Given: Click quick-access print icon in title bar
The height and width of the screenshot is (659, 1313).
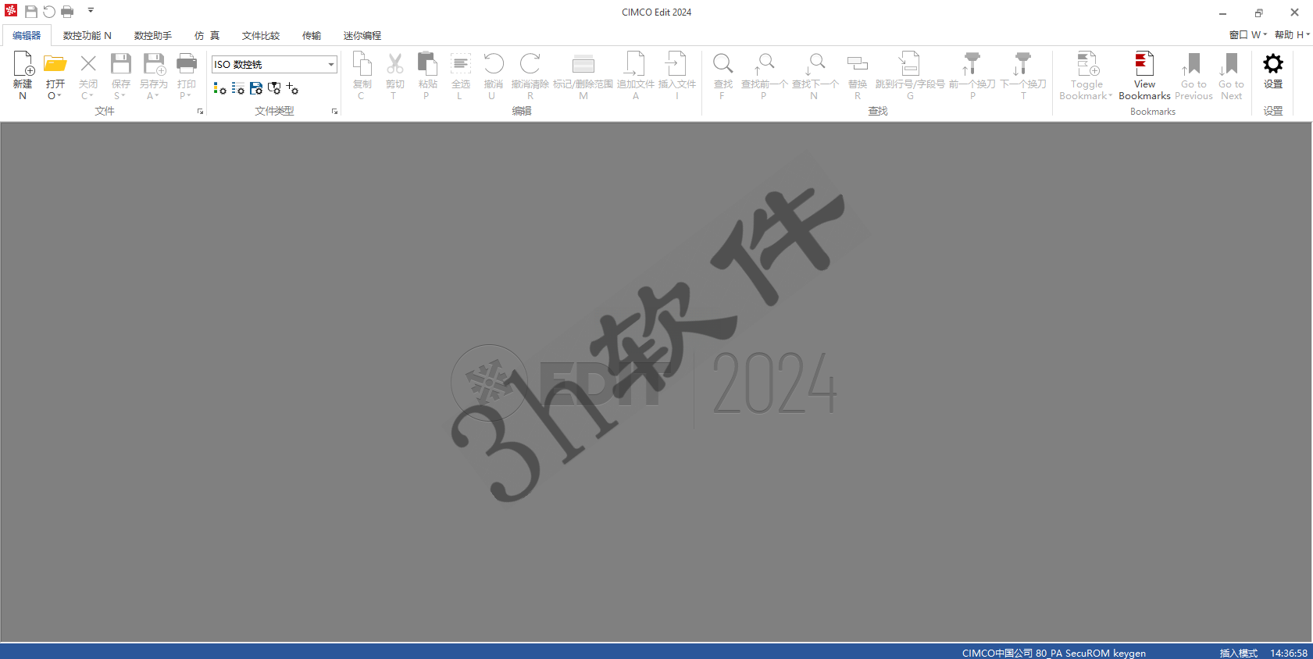Looking at the screenshot, I should click(x=67, y=12).
